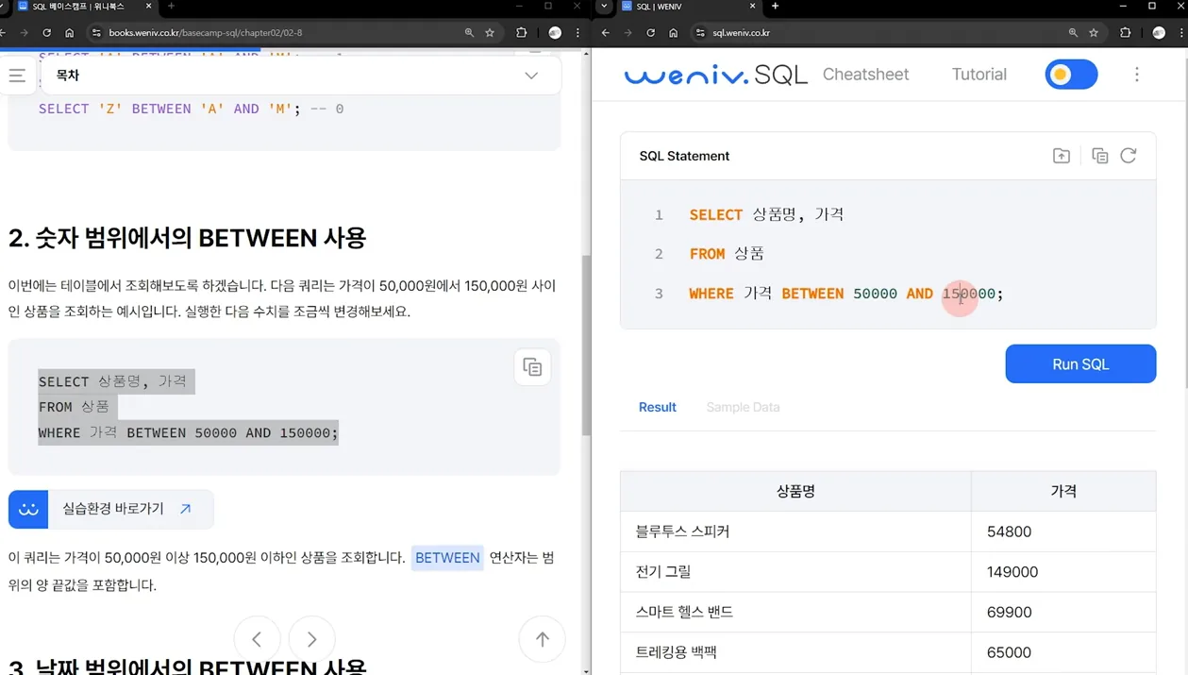The height and width of the screenshot is (675, 1188).
Task: Click the 가격 column header
Action: [x=1063, y=491]
